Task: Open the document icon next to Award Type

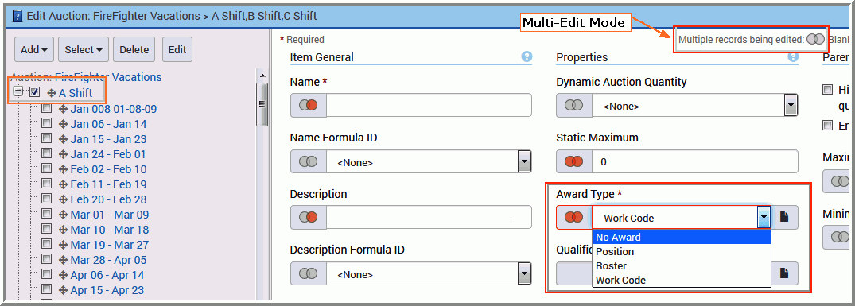Action: click(x=784, y=217)
